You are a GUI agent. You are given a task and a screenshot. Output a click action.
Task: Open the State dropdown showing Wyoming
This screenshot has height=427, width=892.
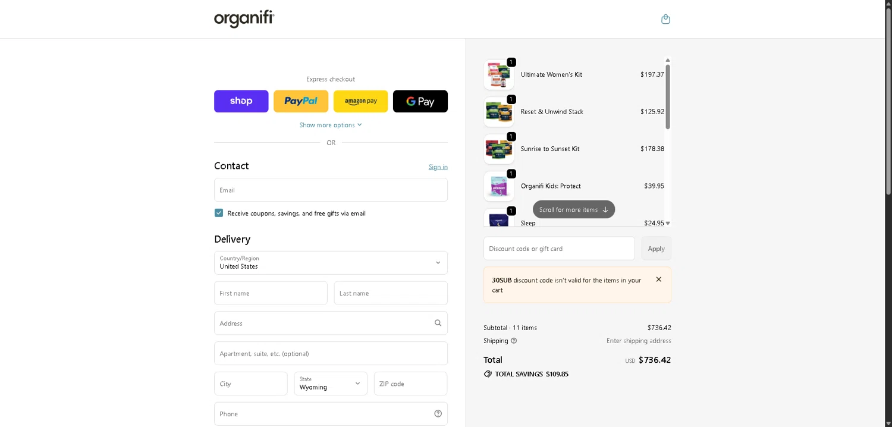click(331, 384)
